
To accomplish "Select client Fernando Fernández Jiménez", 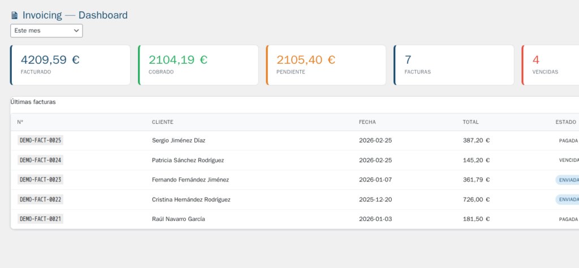I will point(190,180).
